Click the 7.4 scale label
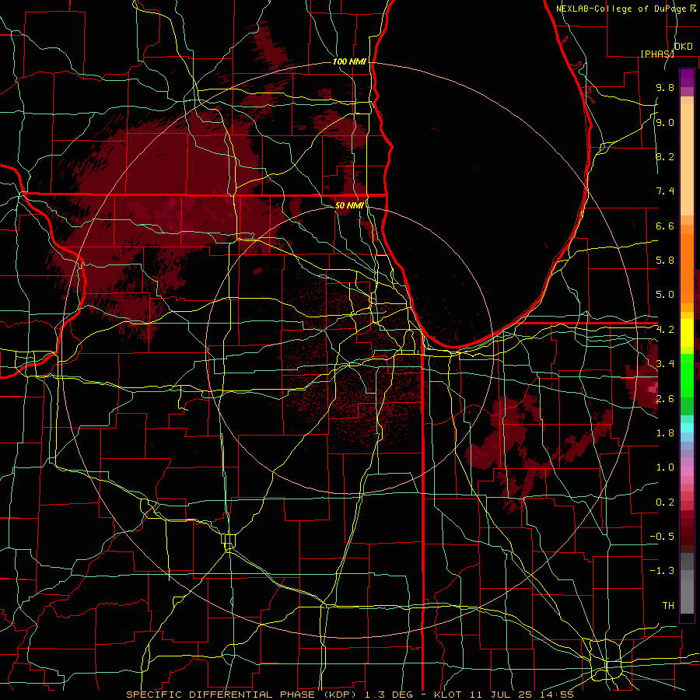 coord(665,191)
